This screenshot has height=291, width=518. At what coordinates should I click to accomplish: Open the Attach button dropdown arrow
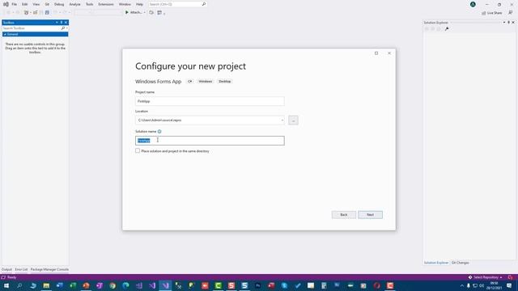[x=144, y=13]
